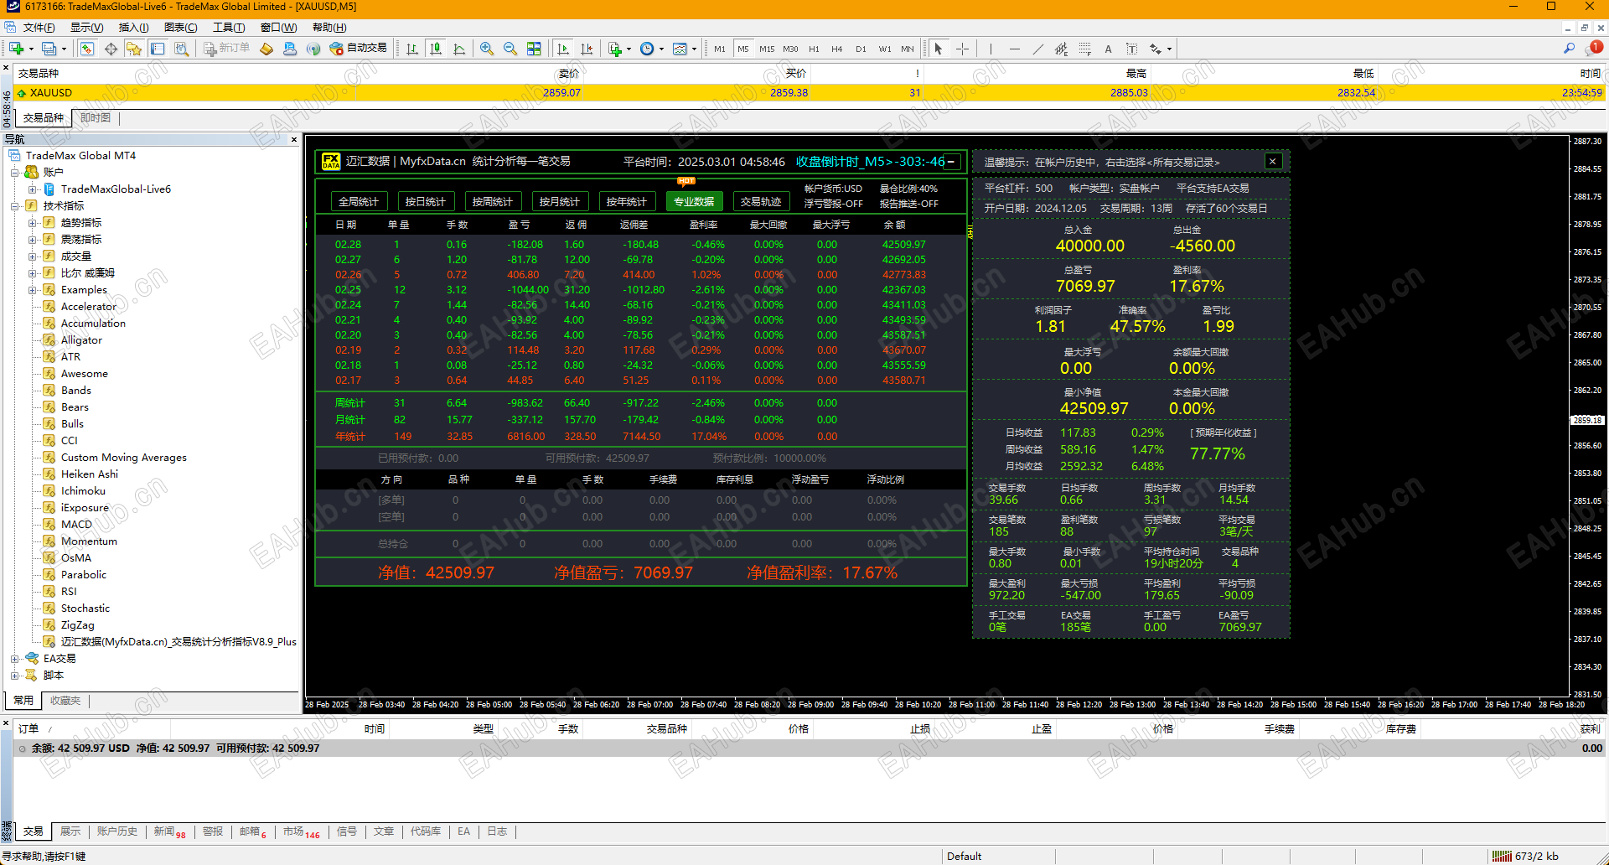
Task: Open the chart templates dropdown arrow
Action: click(694, 49)
